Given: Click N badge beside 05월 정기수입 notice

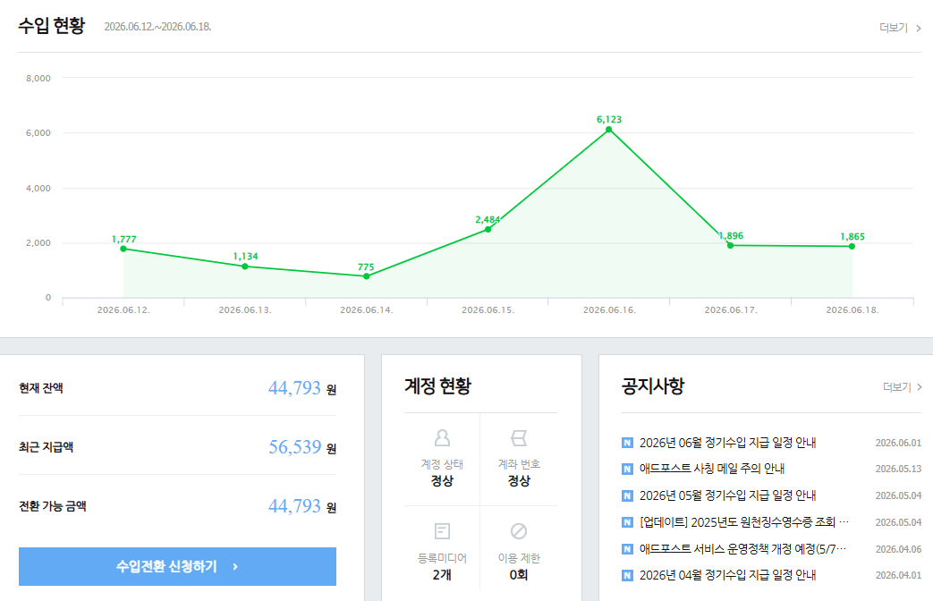Looking at the screenshot, I should [627, 495].
